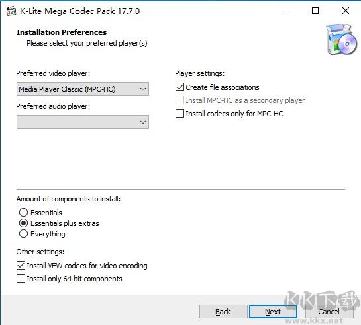Open the Preferred audio player dropdown
The image size is (361, 325).
point(83,122)
